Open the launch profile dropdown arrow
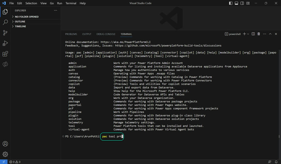Image resolution: width=281 pixels, height=164 pixels. [248, 34]
